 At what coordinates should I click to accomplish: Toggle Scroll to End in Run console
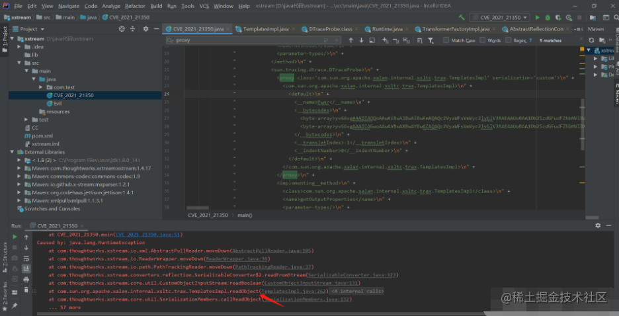[x=26, y=268]
